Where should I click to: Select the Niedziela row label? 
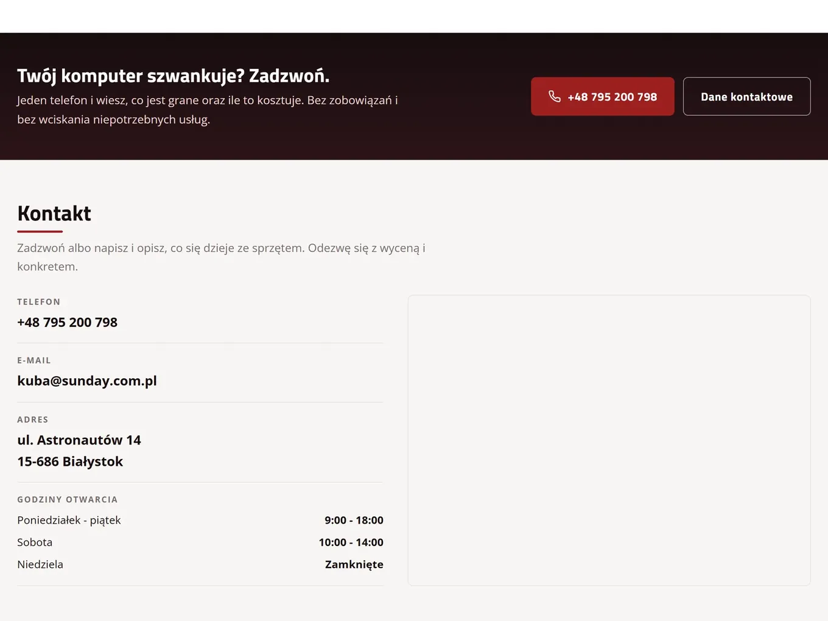40,564
